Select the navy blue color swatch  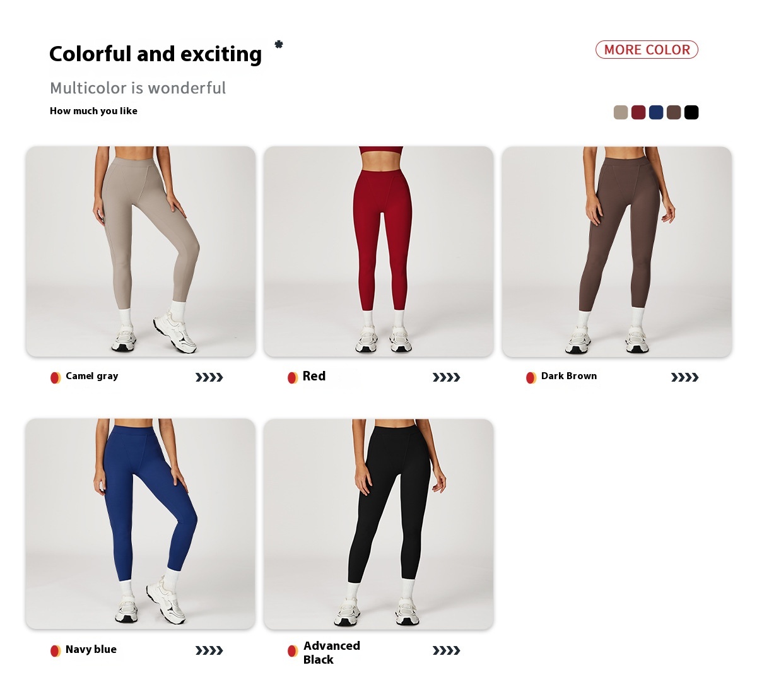pos(656,112)
